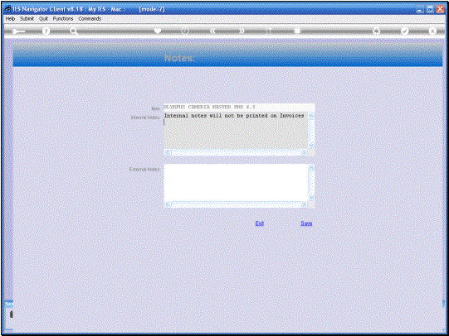Viewport: 449px width, 336px height.
Task: Click the Exit link
Action: point(260,223)
